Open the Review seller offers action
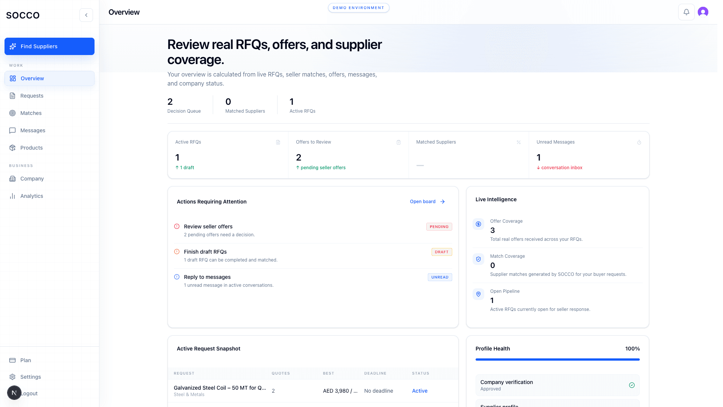The width and height of the screenshot is (723, 407). click(313, 230)
